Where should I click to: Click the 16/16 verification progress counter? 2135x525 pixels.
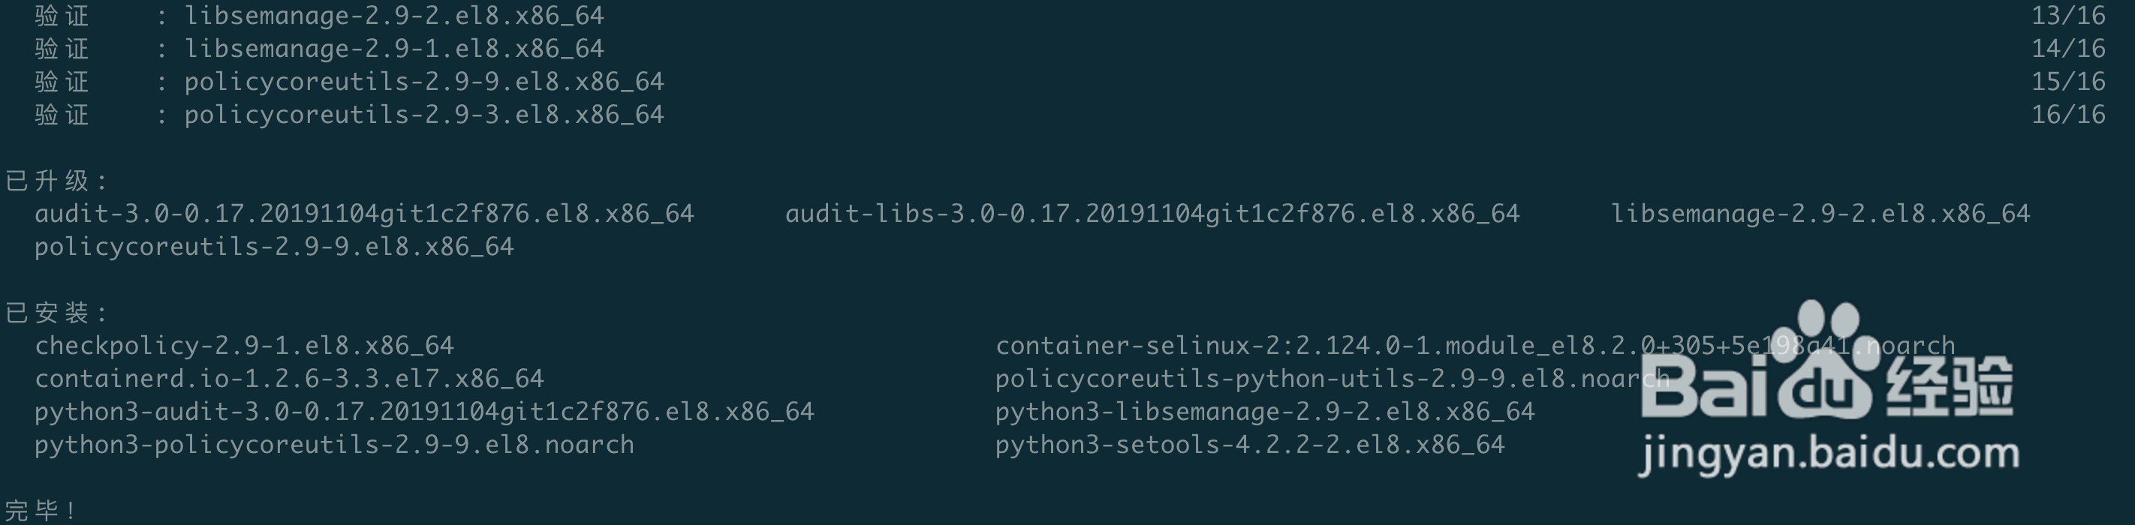point(2069,114)
